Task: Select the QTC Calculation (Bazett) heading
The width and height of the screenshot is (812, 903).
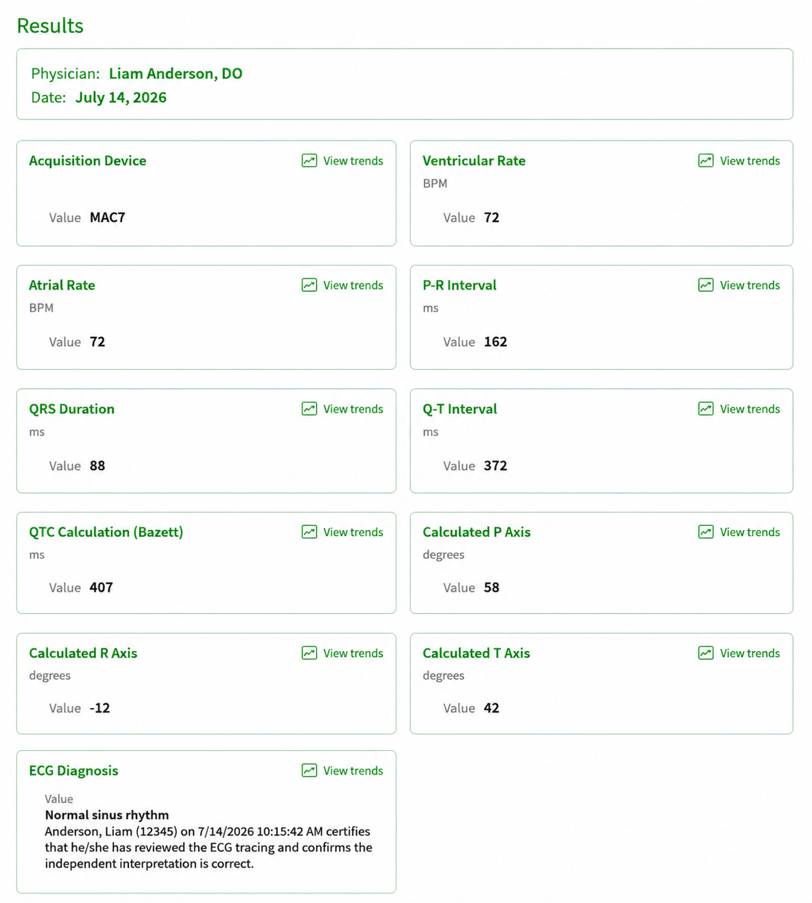Action: 106,532
